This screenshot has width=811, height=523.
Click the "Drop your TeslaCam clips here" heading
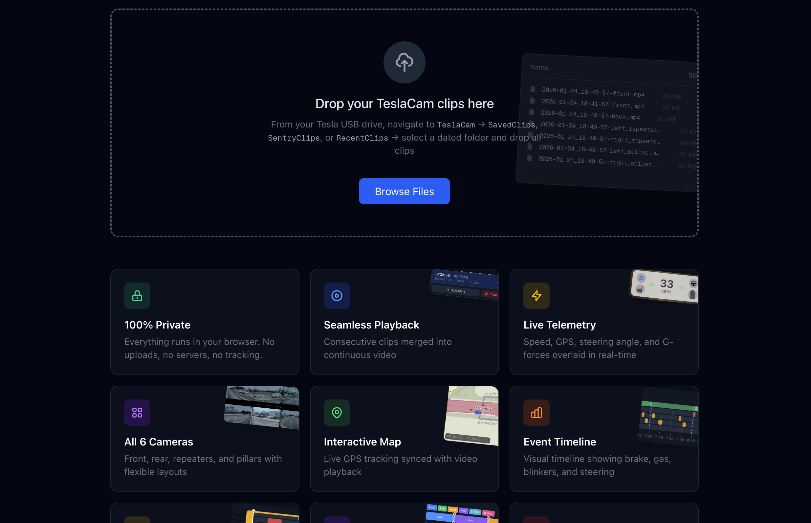(x=404, y=103)
